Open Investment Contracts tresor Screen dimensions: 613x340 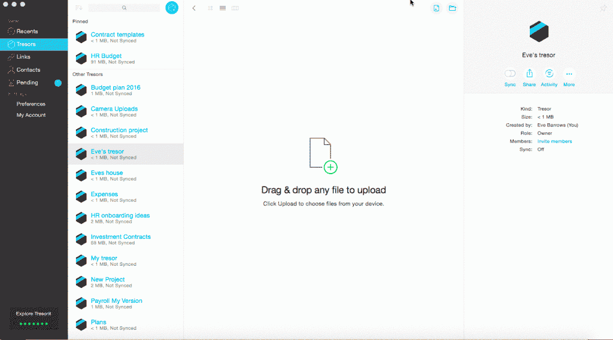(126, 239)
